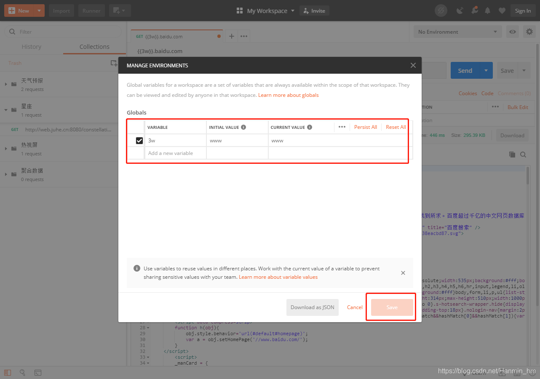Click Cancel in the dialog
540x379 pixels.
point(355,307)
